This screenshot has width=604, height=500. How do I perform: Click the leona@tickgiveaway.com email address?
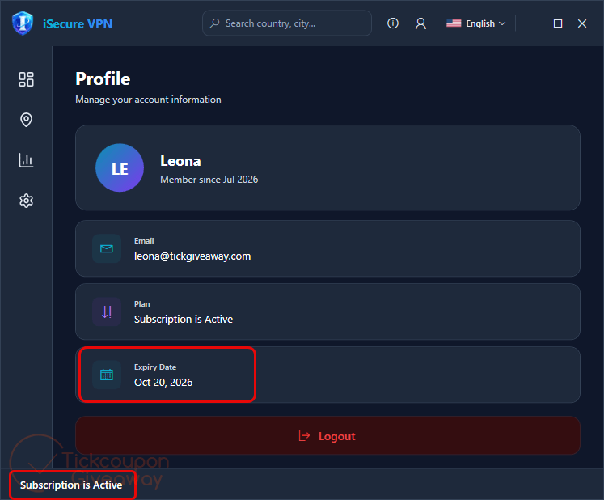192,256
